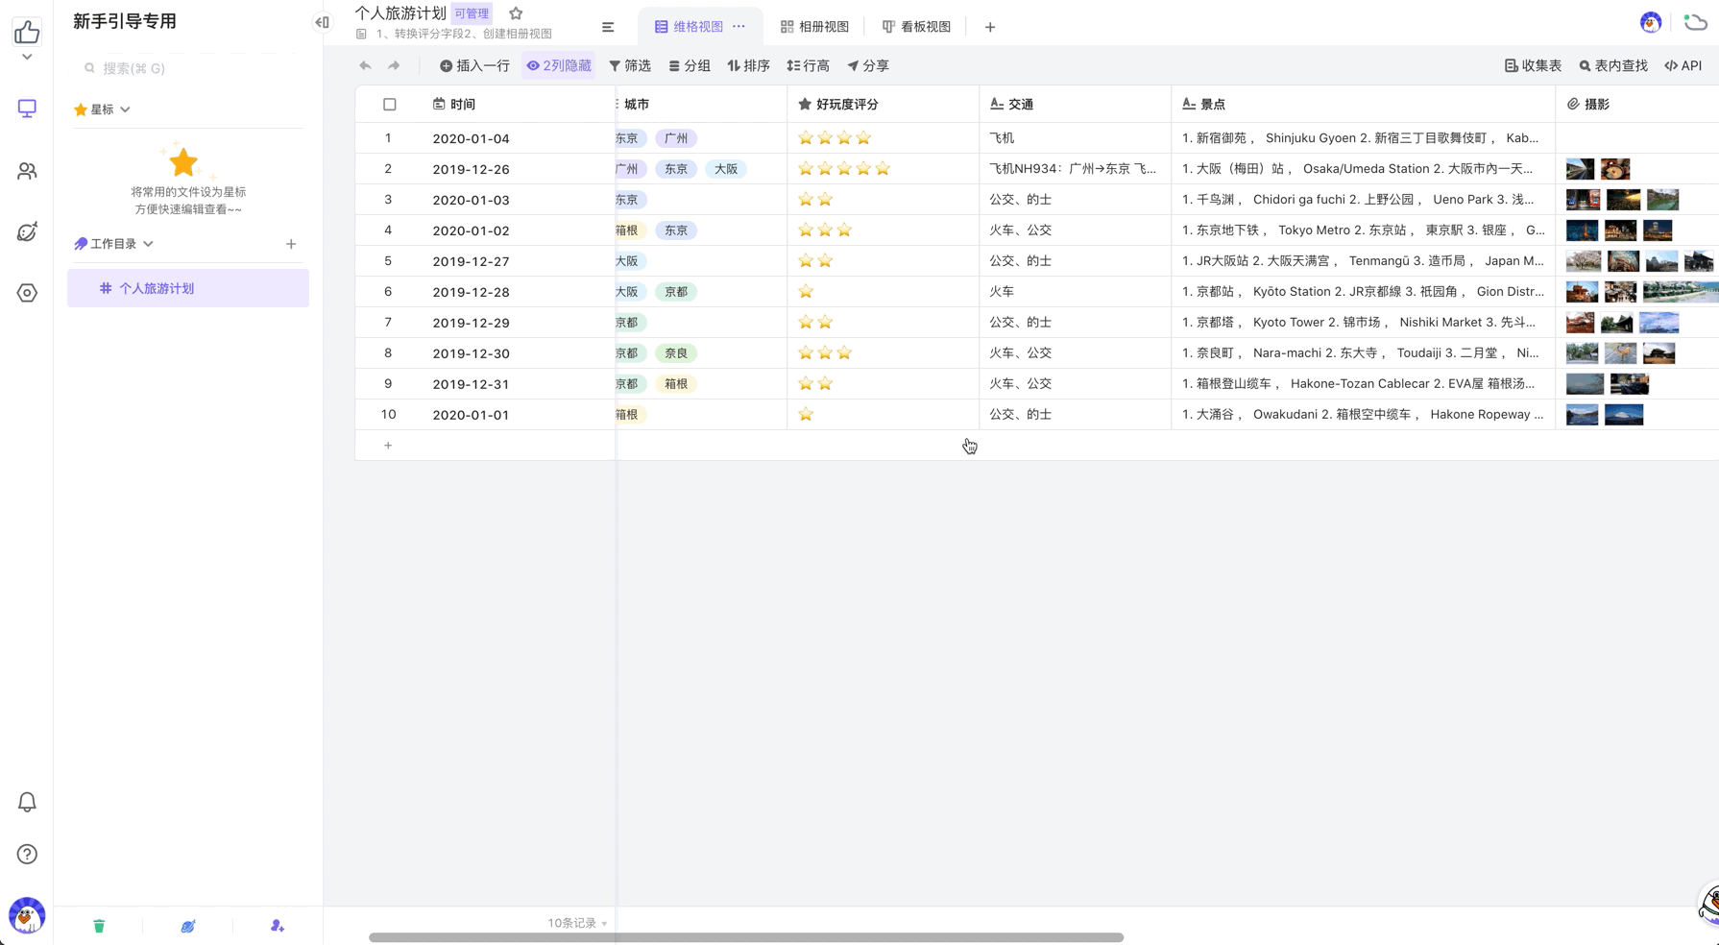This screenshot has width=1719, height=945.
Task: Click the cloud sync status icon
Action: (x=1696, y=21)
